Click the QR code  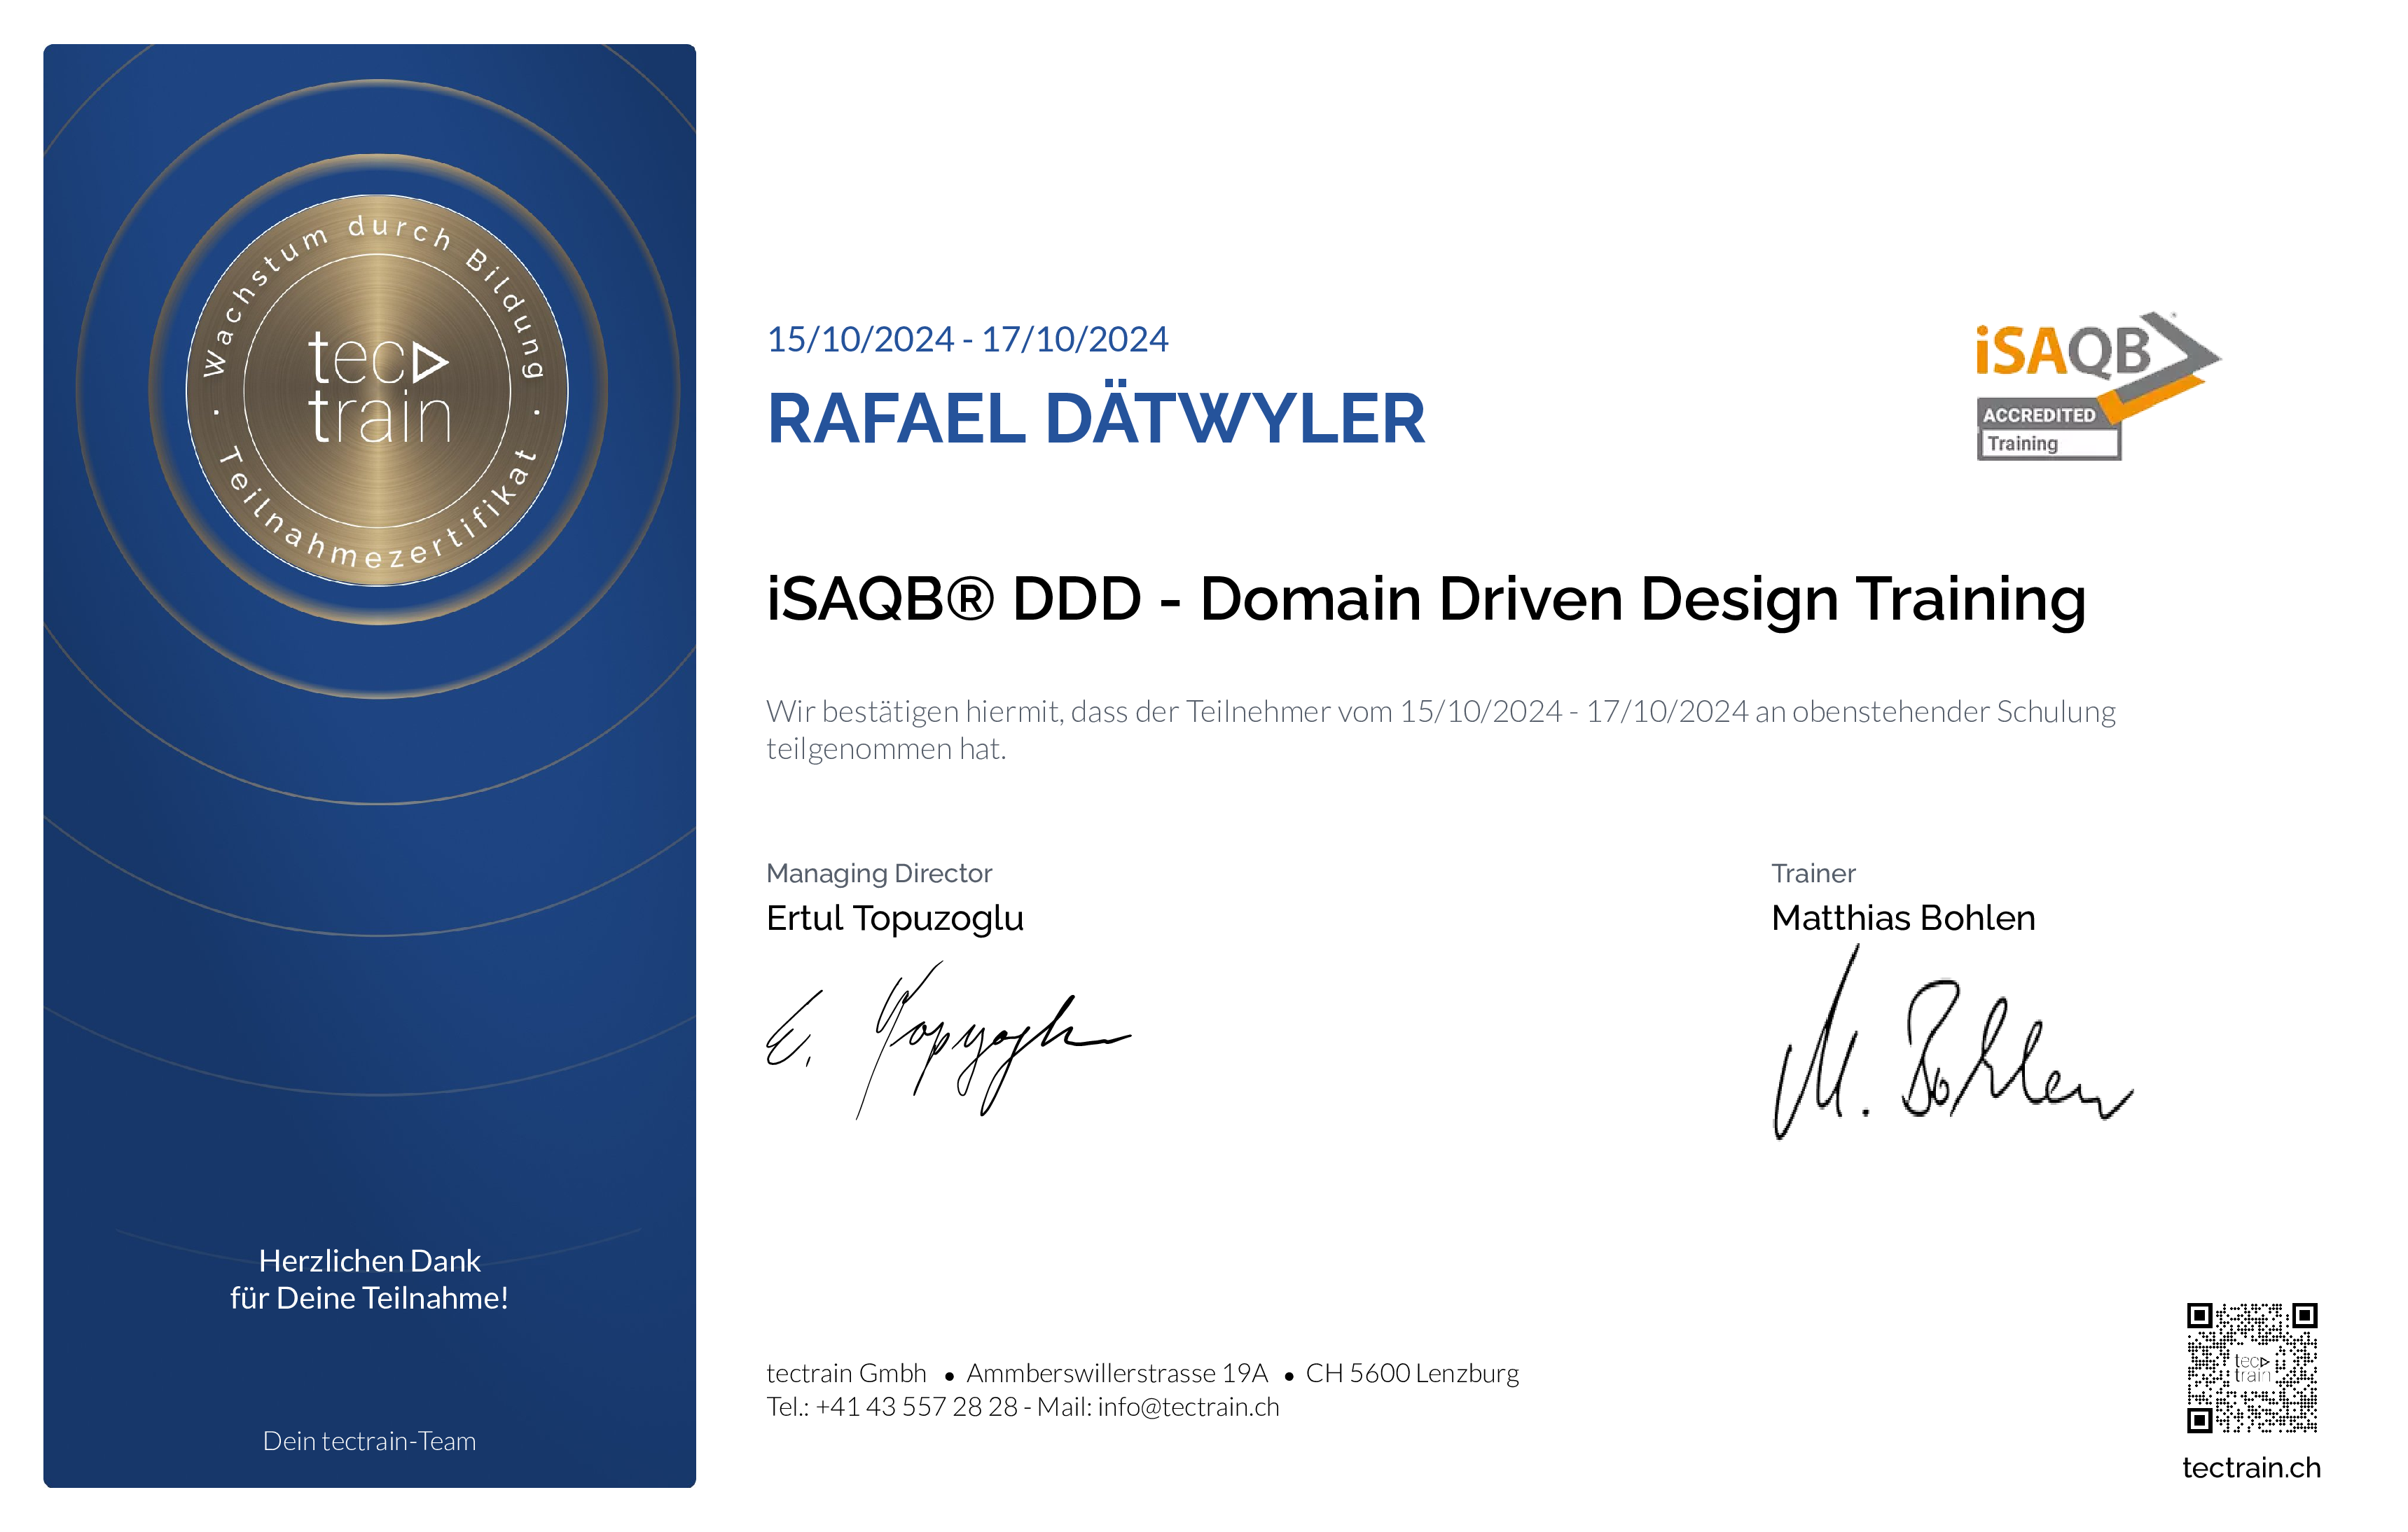[2251, 1367]
